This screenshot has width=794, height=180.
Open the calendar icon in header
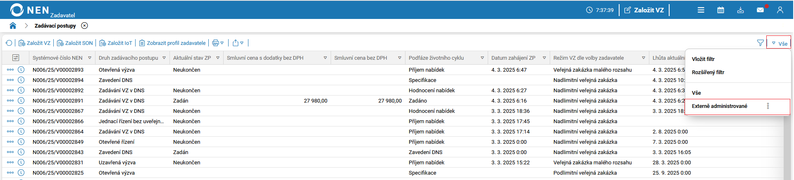720,10
